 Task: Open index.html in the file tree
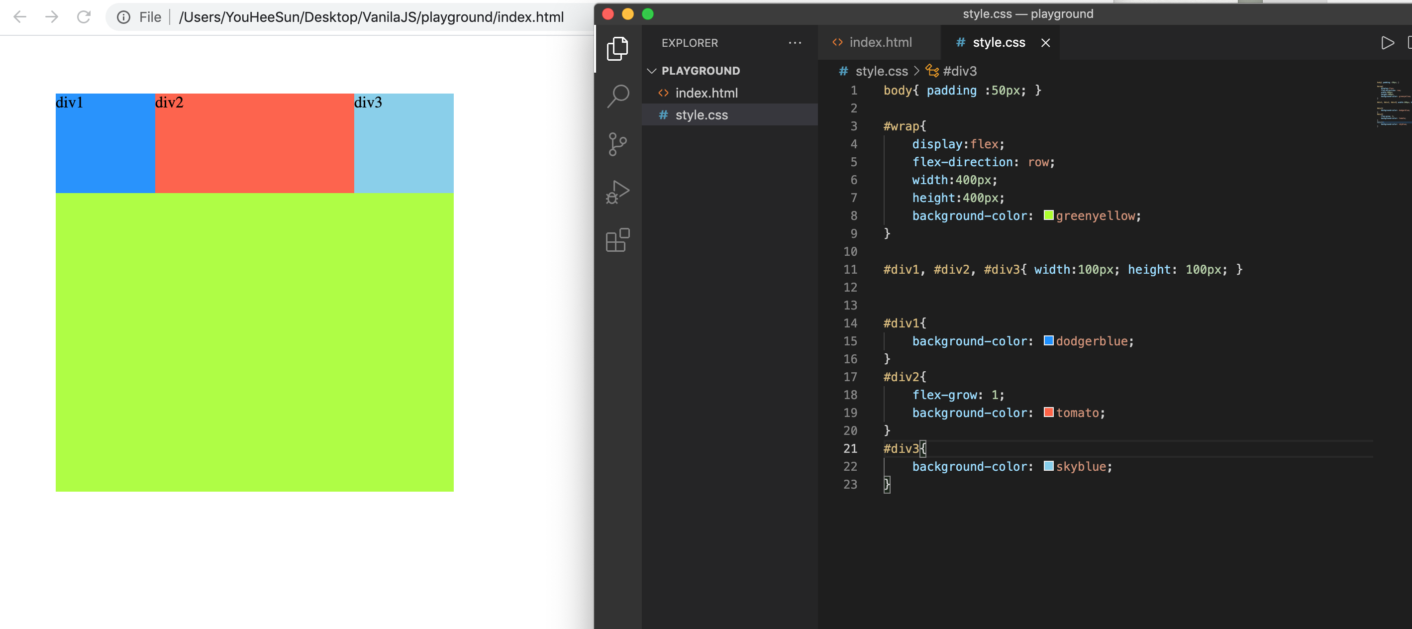coord(706,93)
